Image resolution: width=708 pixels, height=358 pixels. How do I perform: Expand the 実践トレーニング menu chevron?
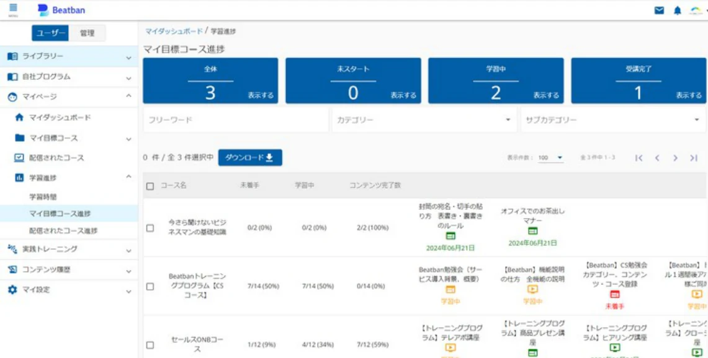pyautogui.click(x=128, y=251)
